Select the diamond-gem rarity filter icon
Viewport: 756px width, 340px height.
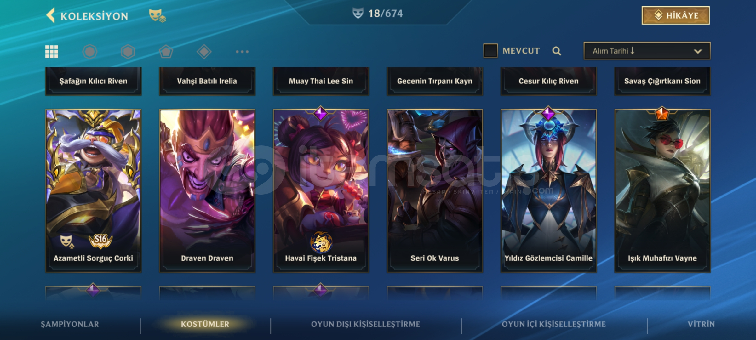coord(204,52)
